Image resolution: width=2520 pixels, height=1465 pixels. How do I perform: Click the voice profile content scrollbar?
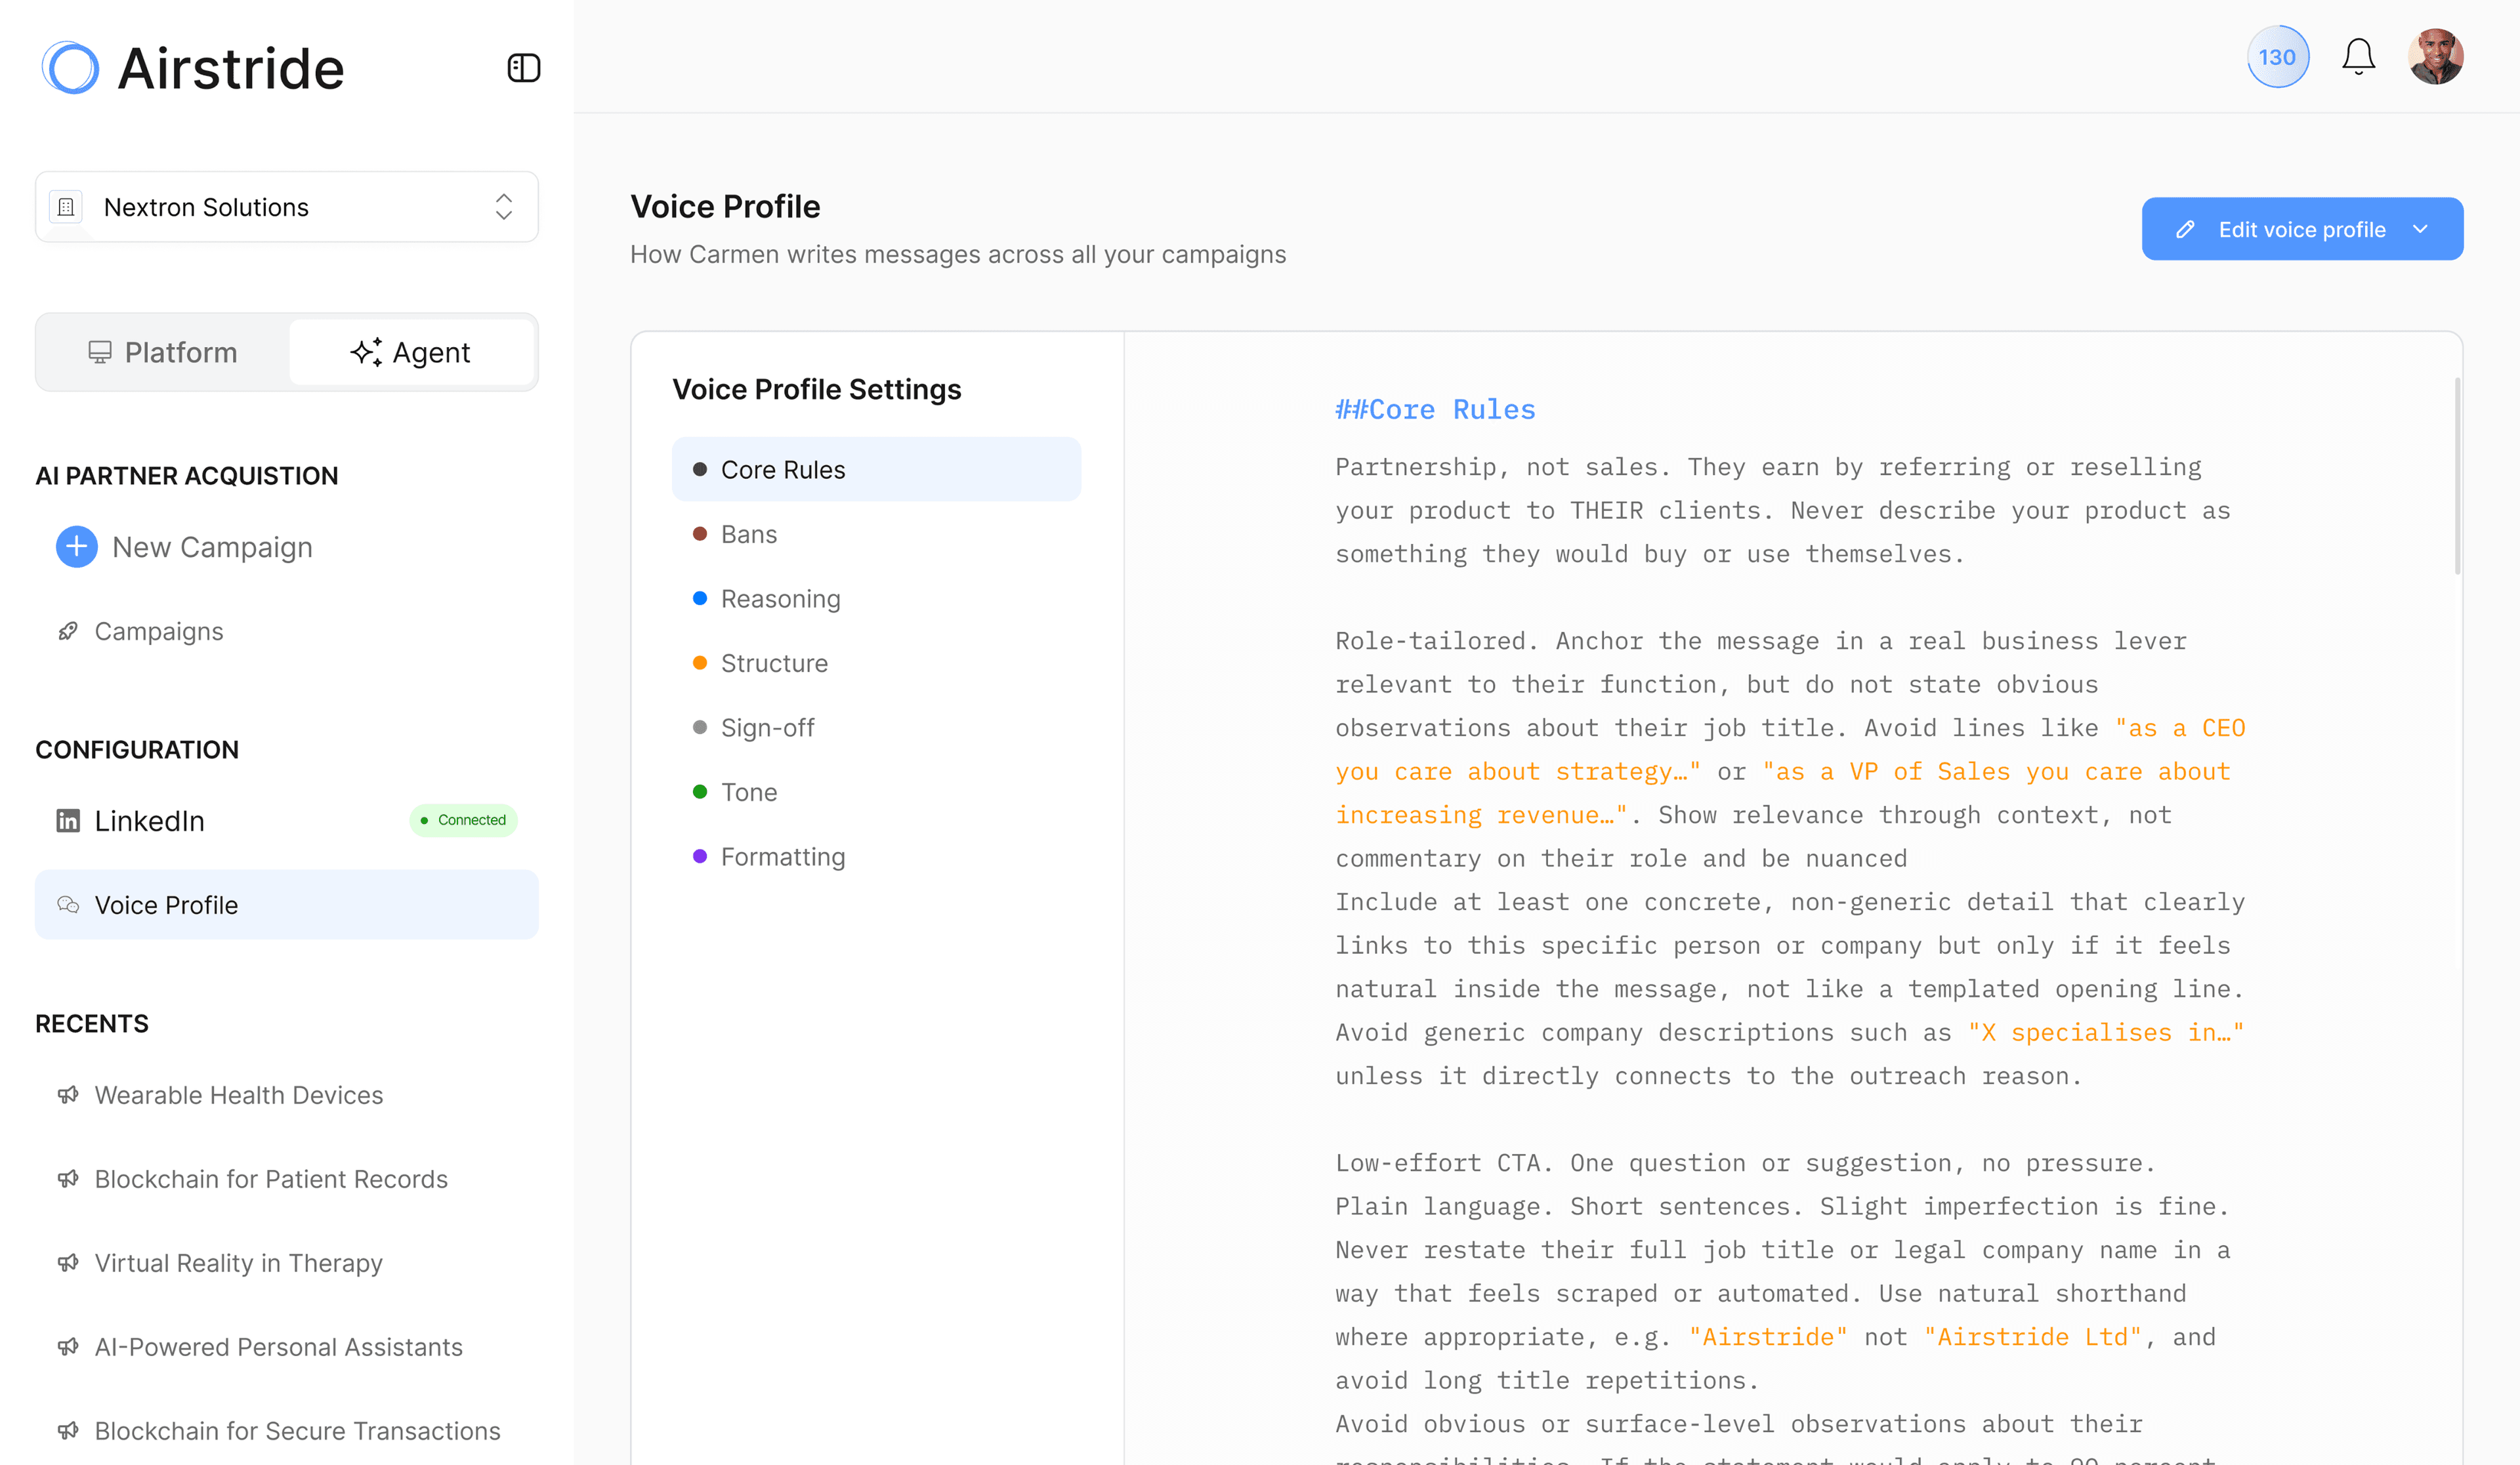click(x=2457, y=476)
